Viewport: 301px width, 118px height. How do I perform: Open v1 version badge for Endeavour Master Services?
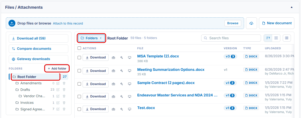pyautogui.click(x=230, y=95)
